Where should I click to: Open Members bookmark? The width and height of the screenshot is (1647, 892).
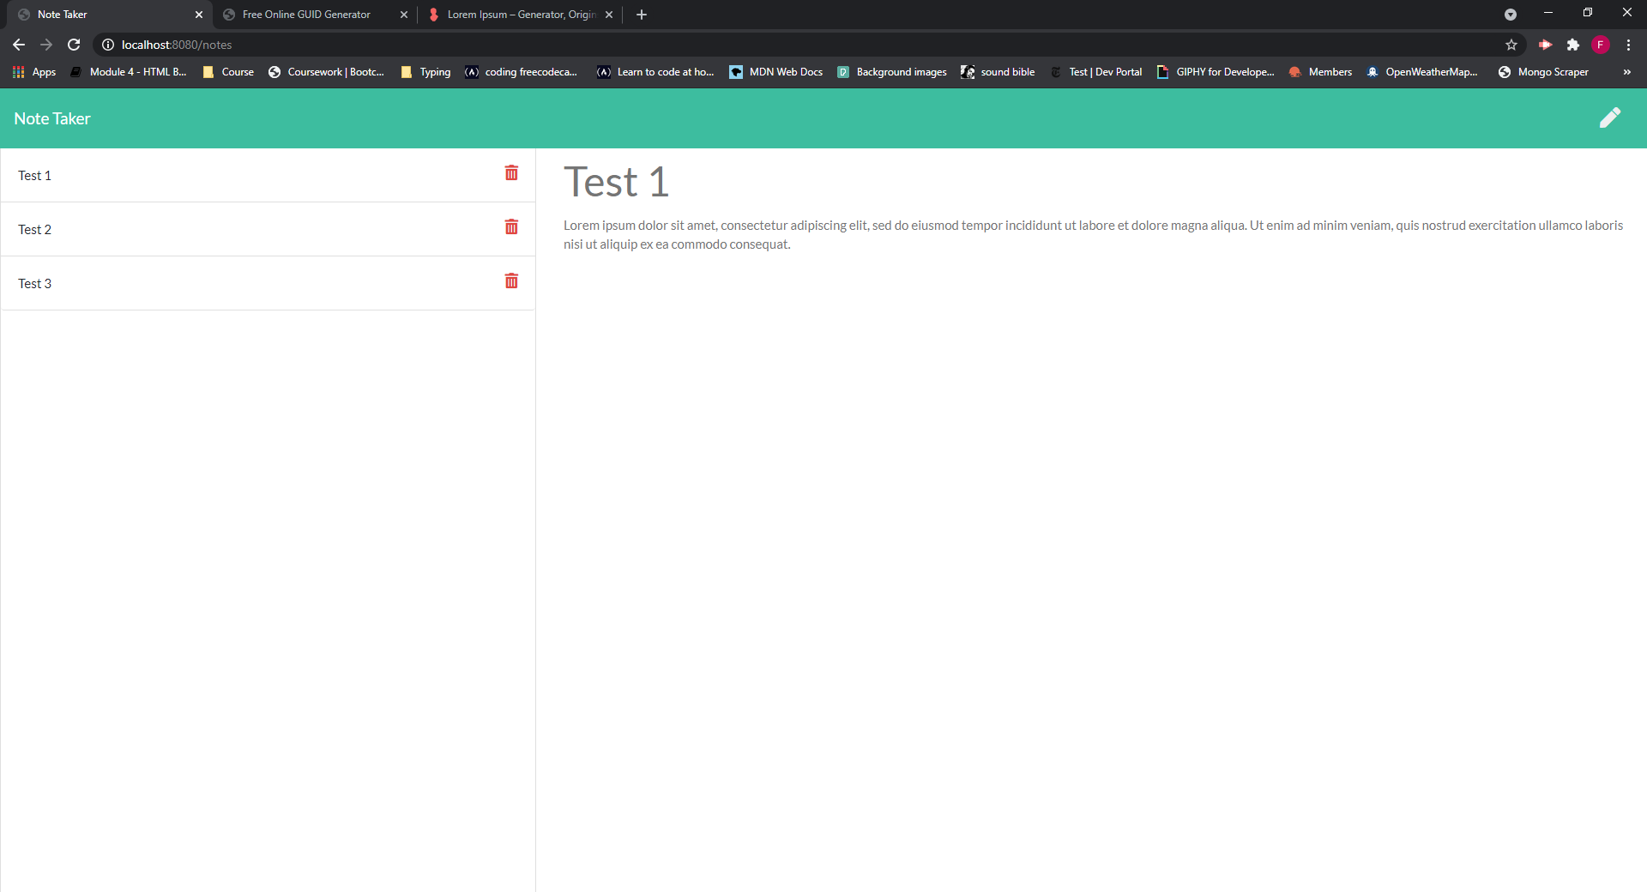click(1321, 72)
